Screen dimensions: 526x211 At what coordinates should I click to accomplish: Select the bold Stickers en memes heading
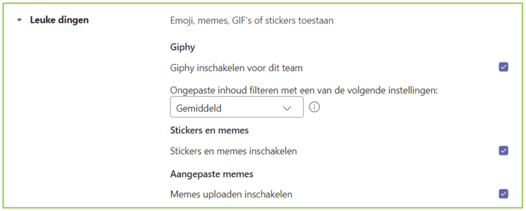210,130
